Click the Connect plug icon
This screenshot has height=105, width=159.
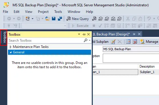[9, 26]
